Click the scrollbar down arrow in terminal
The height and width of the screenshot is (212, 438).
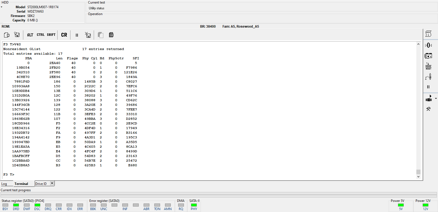tap(418, 177)
